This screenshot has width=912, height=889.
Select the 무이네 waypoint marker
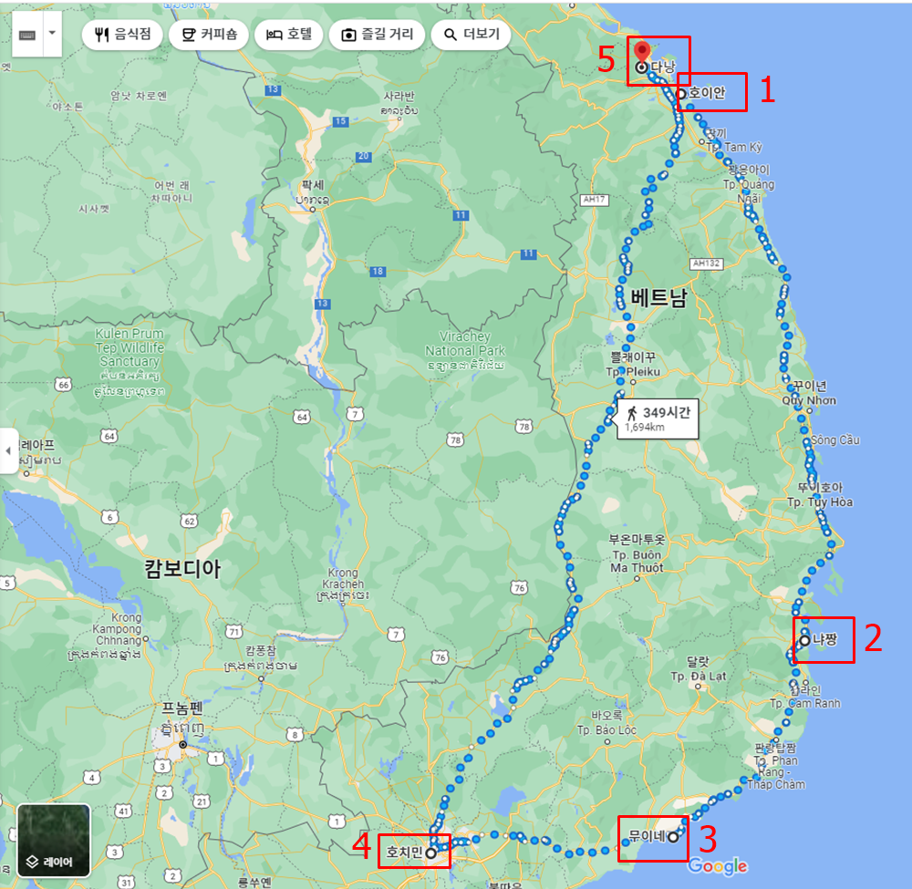click(x=673, y=837)
